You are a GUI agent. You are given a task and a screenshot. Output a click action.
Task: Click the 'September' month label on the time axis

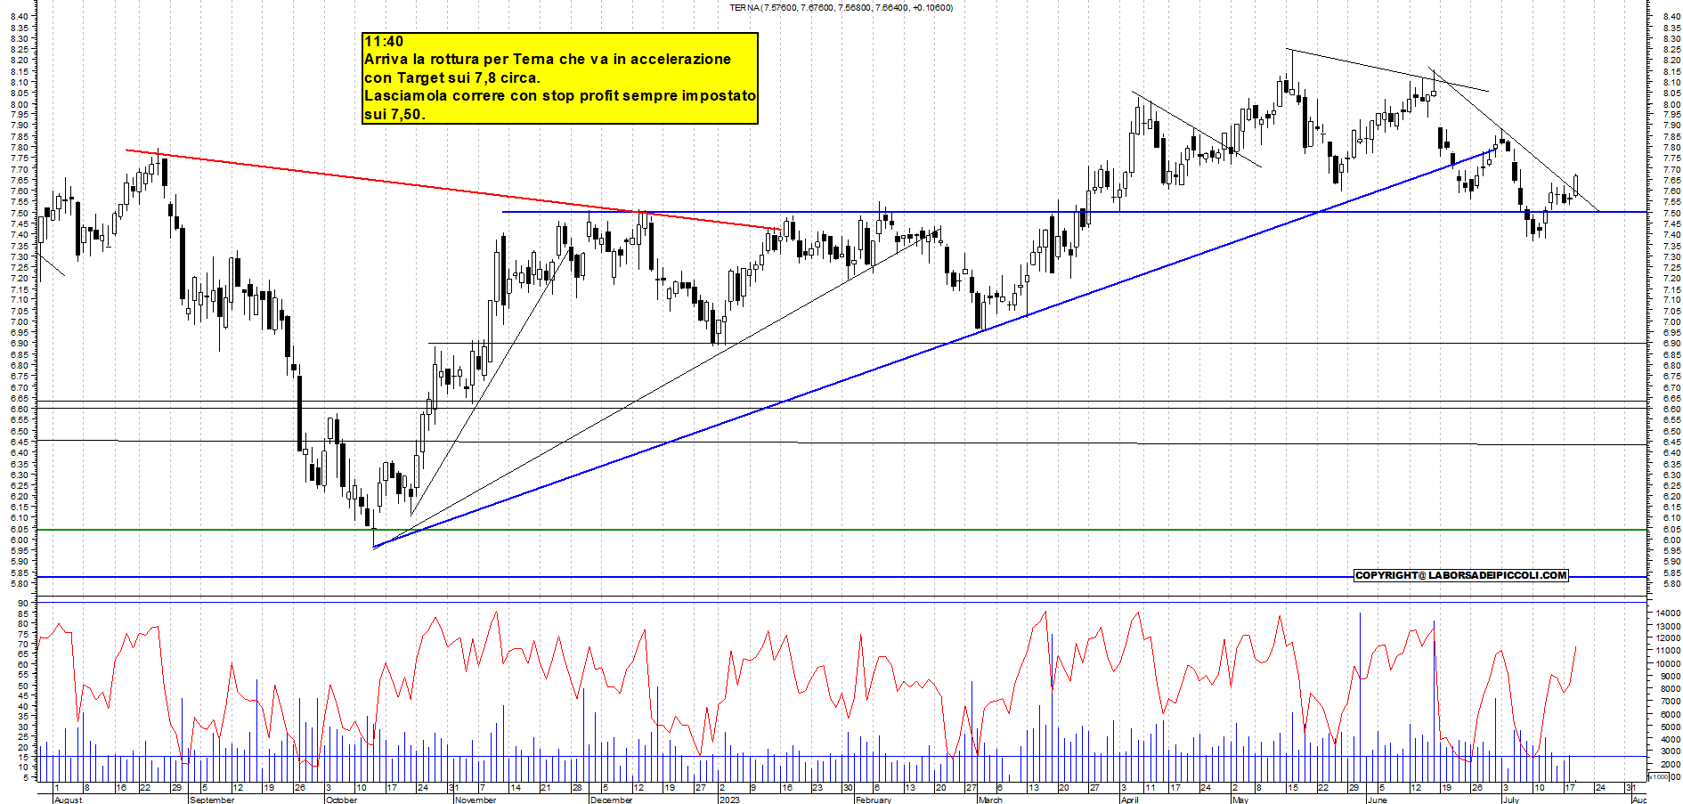tap(212, 800)
